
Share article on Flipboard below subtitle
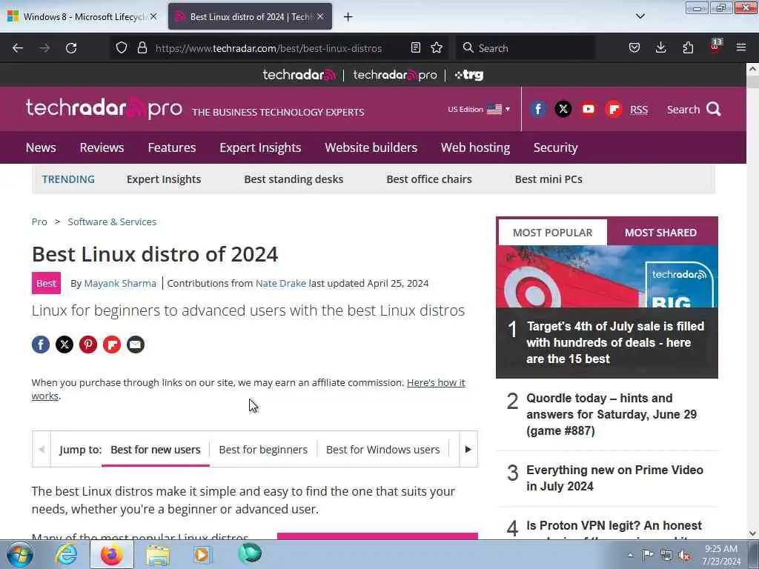tap(112, 345)
